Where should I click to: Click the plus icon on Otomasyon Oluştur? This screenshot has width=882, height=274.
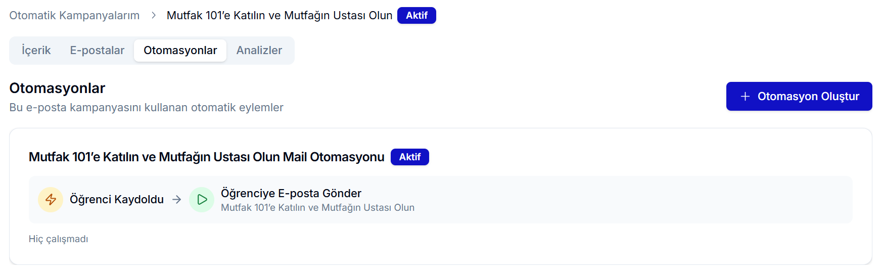click(x=745, y=97)
